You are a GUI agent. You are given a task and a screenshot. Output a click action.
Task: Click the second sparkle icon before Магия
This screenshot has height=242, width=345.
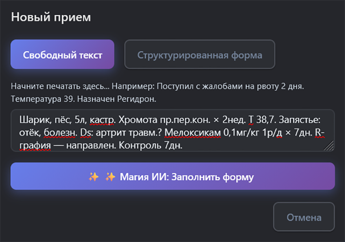pos(110,177)
